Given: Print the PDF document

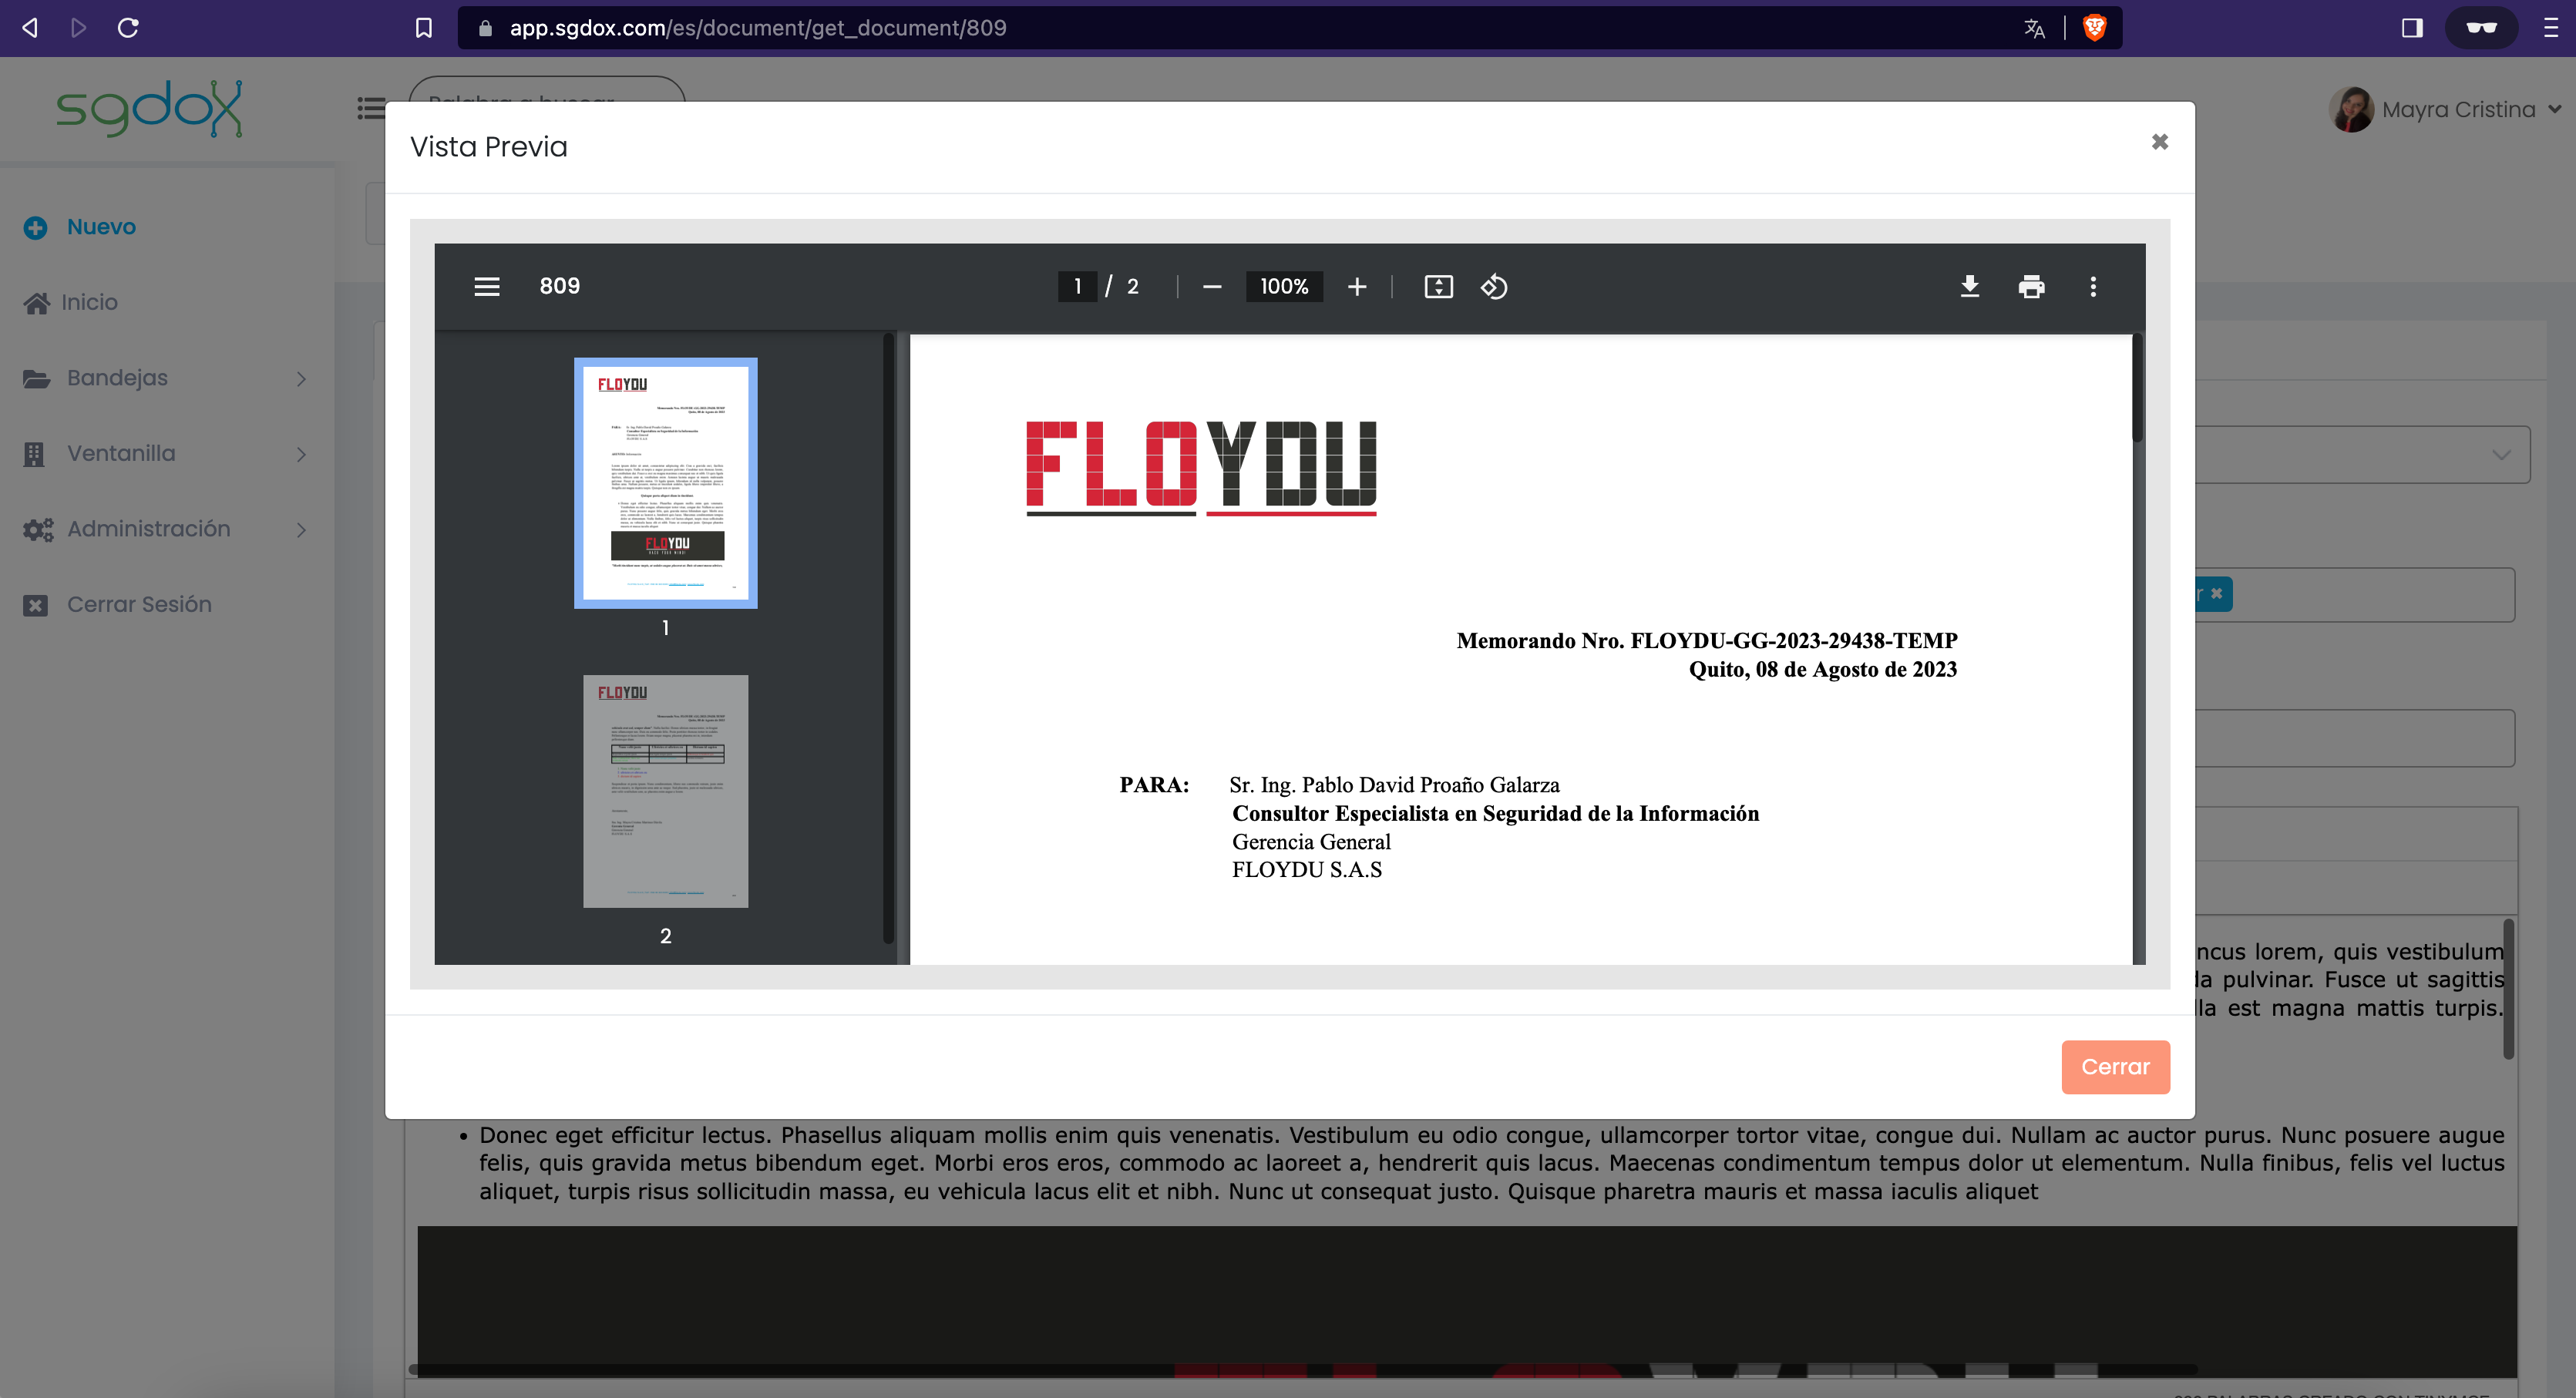Looking at the screenshot, I should tap(2031, 287).
